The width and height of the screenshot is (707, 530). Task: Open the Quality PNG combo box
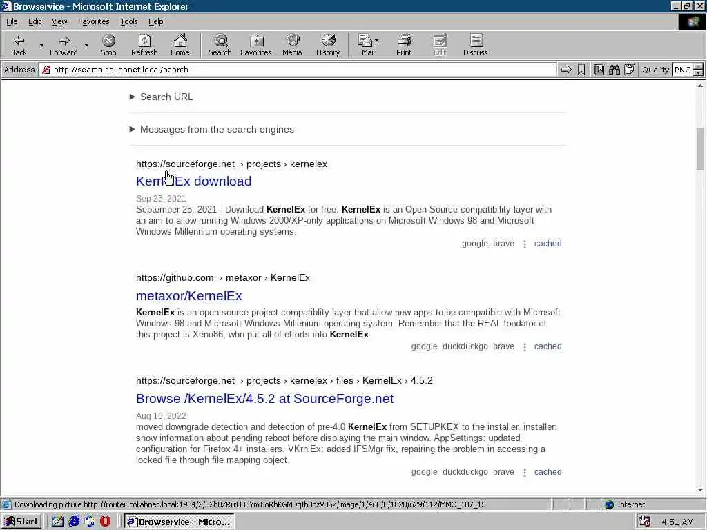coord(687,70)
